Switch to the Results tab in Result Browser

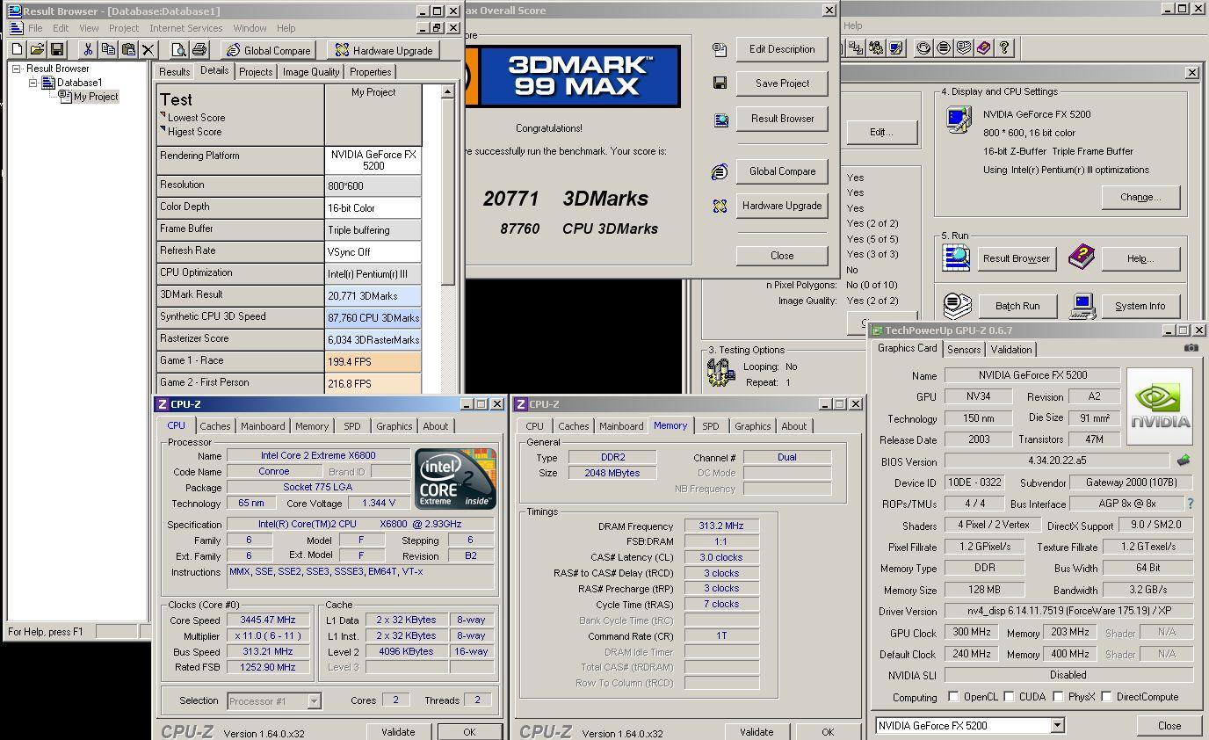point(174,72)
